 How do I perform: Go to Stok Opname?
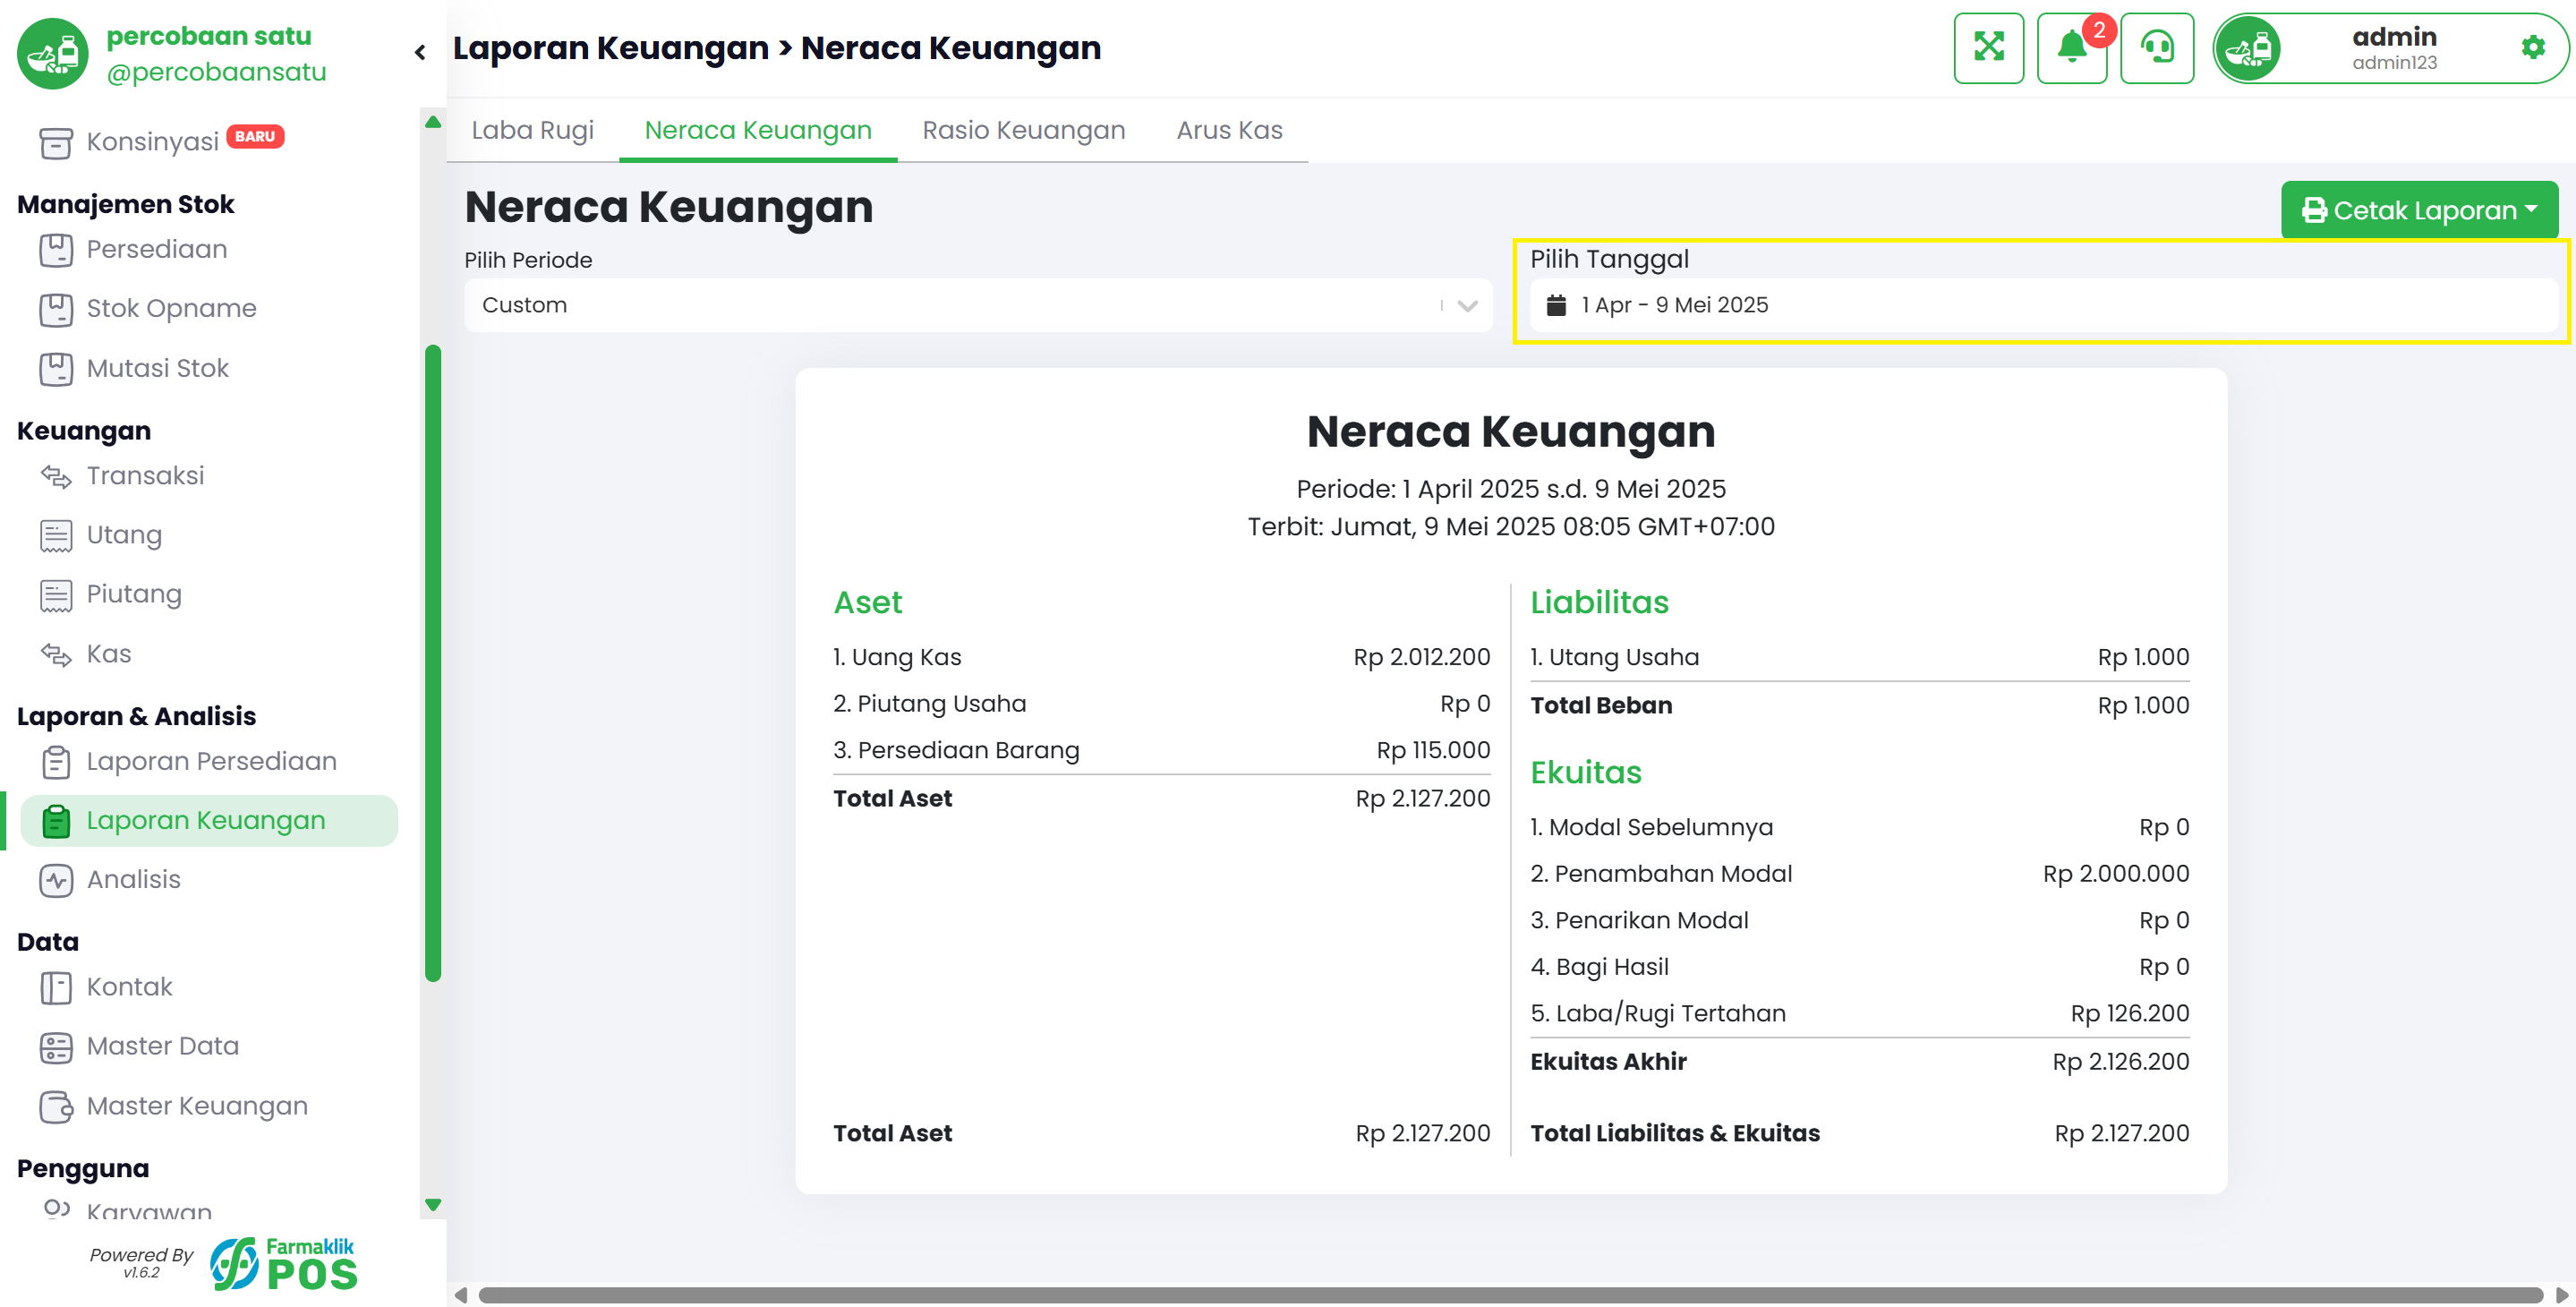[171, 309]
